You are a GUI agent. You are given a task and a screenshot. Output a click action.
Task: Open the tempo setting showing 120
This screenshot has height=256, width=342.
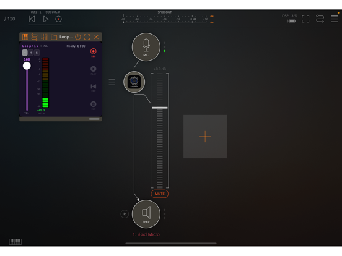[9, 19]
